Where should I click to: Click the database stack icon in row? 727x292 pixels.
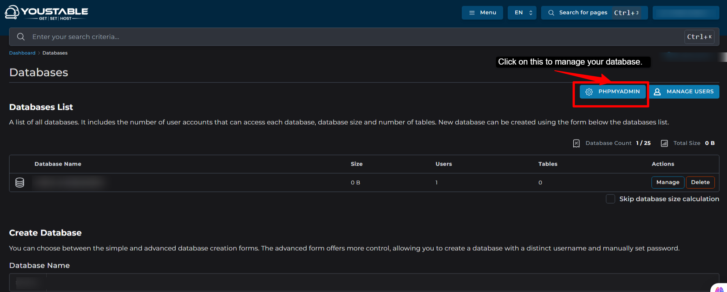pos(20,183)
